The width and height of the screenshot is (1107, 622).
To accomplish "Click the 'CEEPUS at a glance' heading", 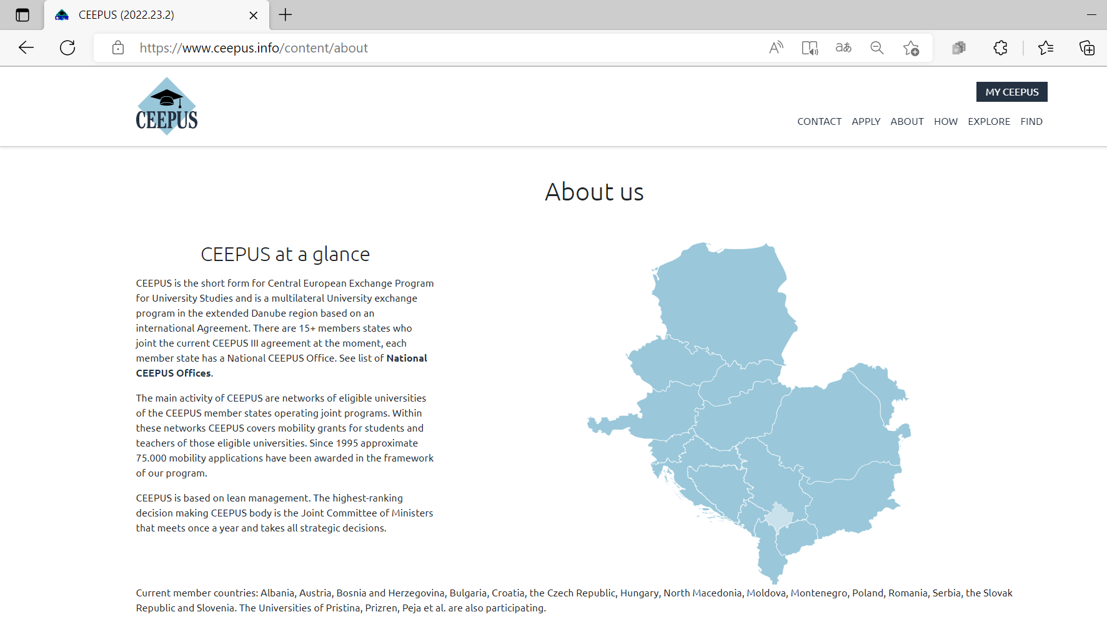I will [x=285, y=254].
